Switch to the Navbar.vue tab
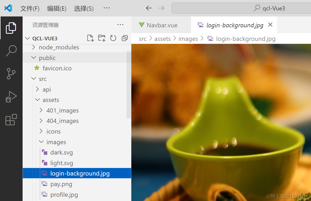 [161, 25]
